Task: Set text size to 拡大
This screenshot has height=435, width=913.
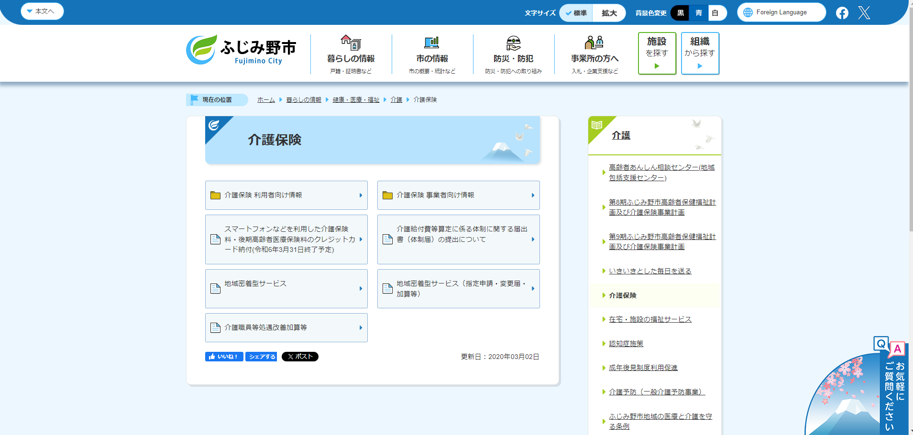Action: (x=609, y=13)
